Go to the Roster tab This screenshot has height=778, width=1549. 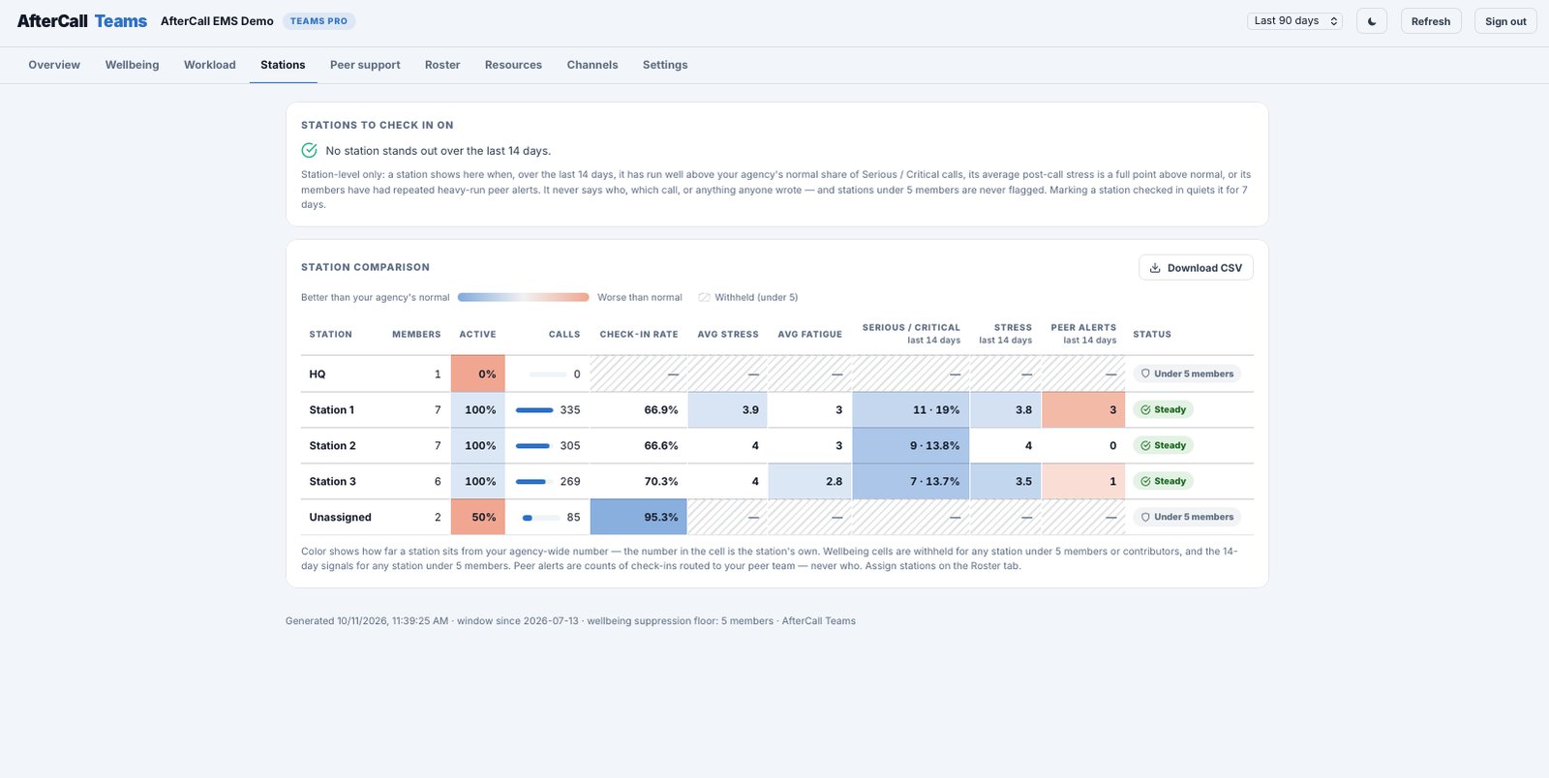point(442,65)
